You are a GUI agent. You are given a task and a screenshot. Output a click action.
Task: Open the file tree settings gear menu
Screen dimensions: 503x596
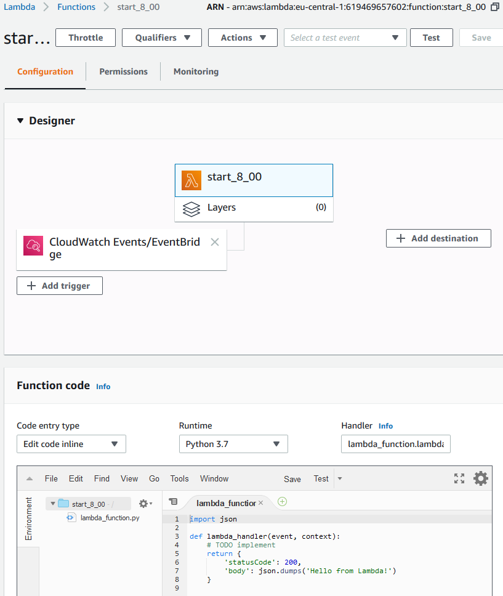pyautogui.click(x=145, y=504)
